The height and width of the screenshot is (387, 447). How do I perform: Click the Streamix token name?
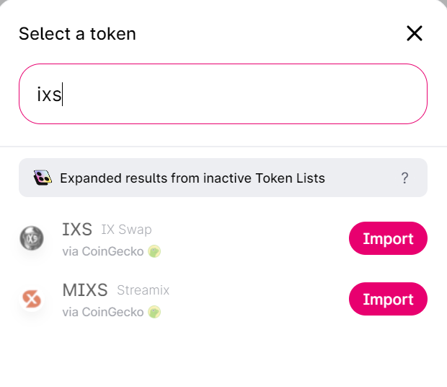[143, 290]
